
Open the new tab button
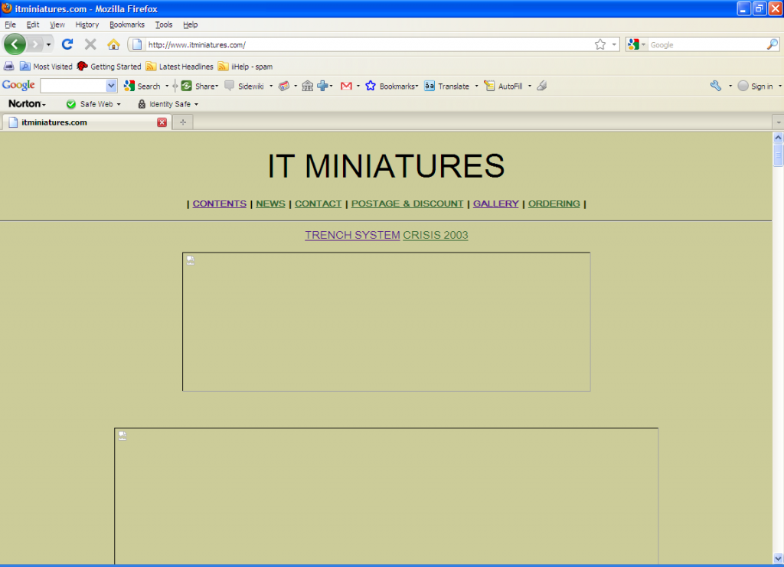pyautogui.click(x=183, y=122)
